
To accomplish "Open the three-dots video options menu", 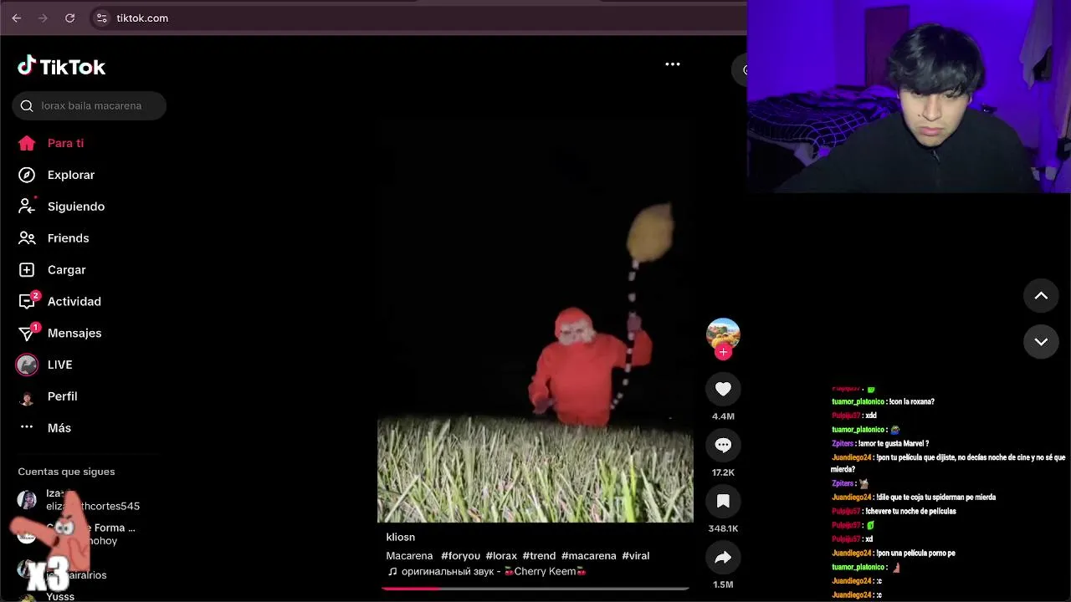I will pos(673,64).
